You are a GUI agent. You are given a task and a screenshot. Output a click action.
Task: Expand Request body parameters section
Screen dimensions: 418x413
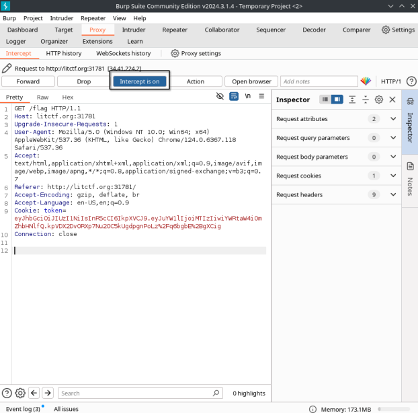tap(337, 157)
